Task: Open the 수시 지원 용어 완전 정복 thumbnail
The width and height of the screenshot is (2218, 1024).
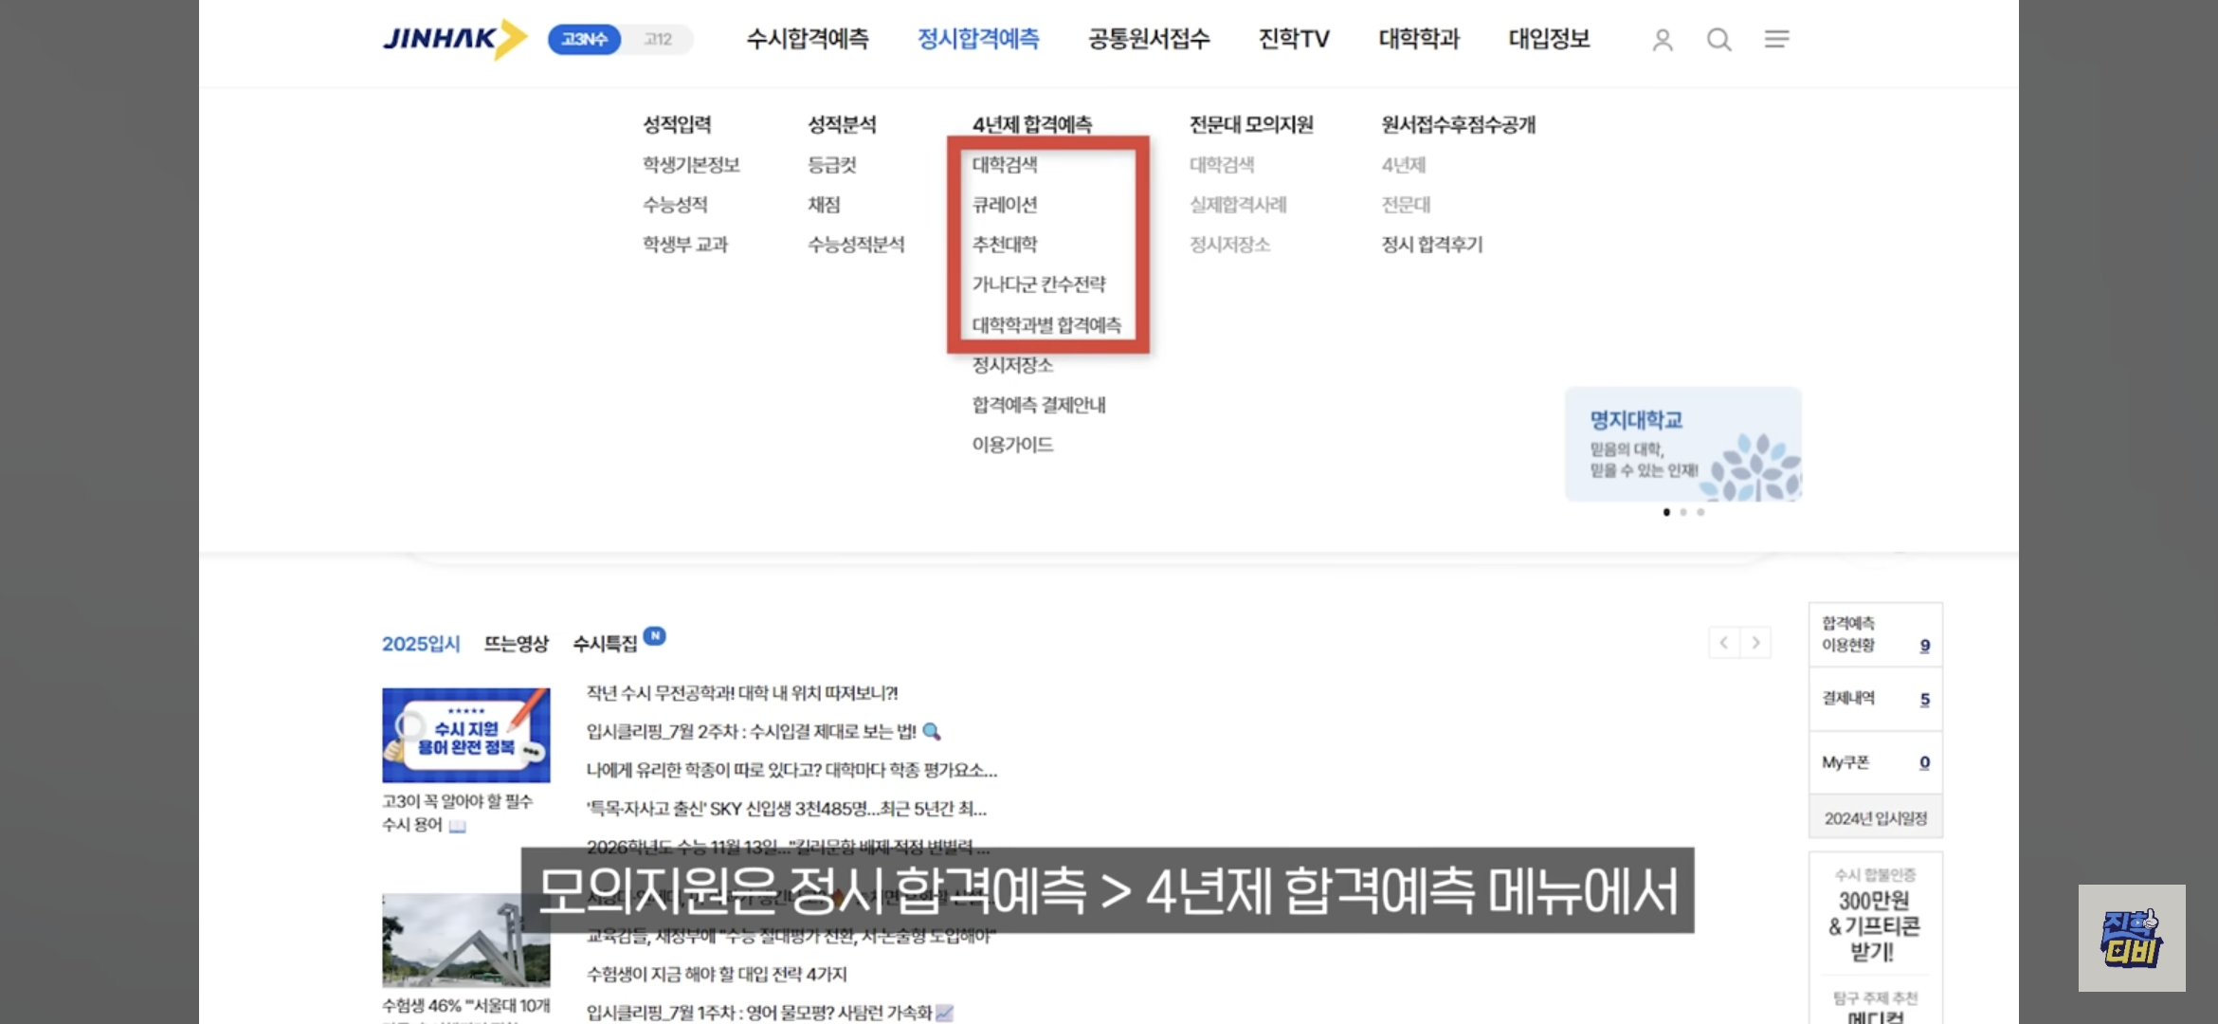Action: (x=465, y=735)
